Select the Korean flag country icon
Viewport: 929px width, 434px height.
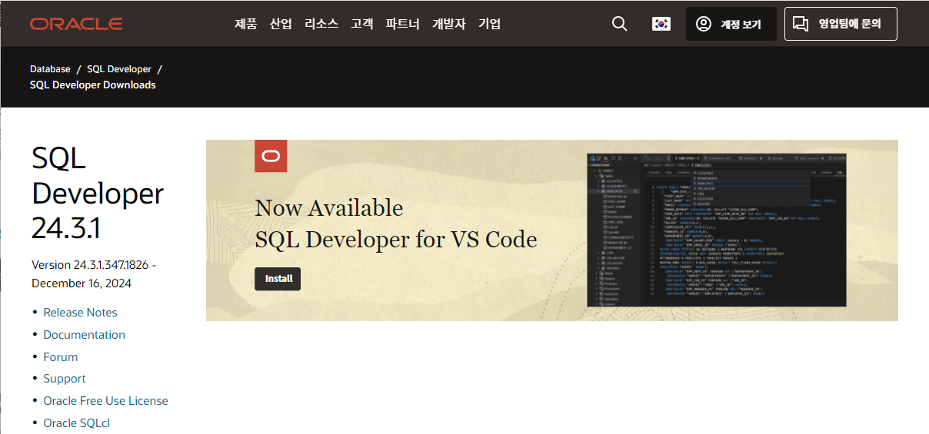(661, 24)
